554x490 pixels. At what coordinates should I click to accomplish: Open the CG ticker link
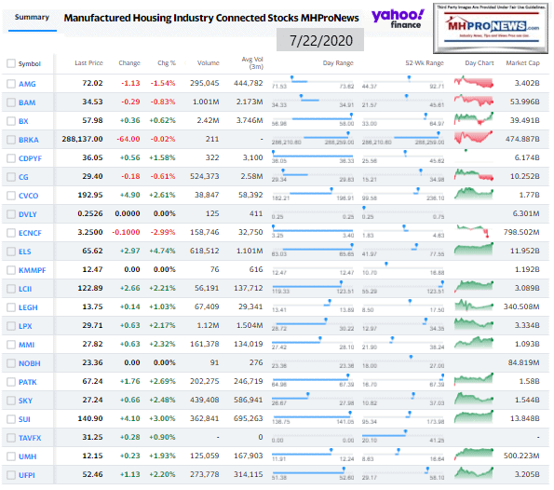tap(23, 177)
